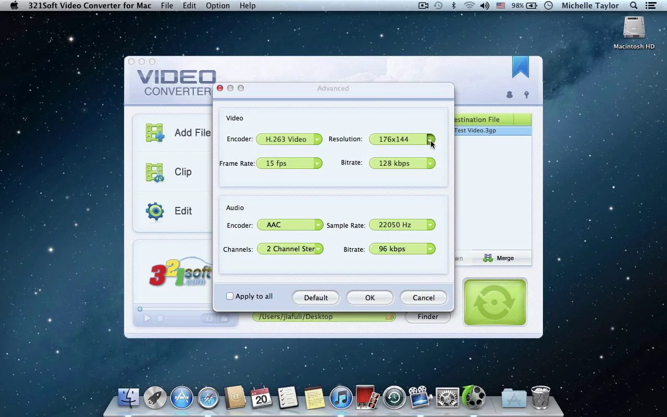Open the Option menu

(x=218, y=6)
